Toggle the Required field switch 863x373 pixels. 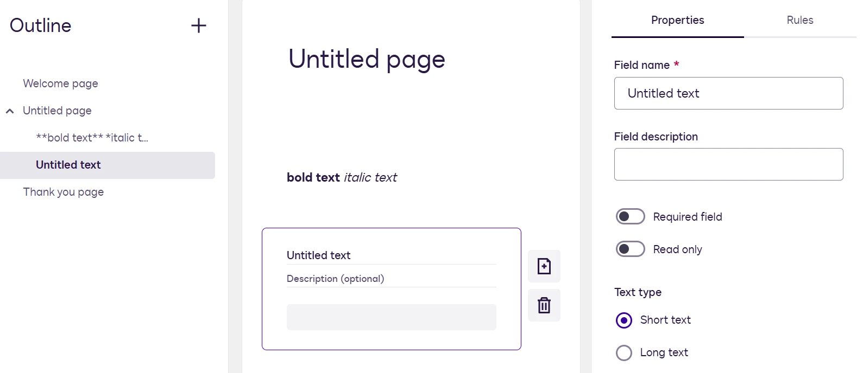(630, 217)
